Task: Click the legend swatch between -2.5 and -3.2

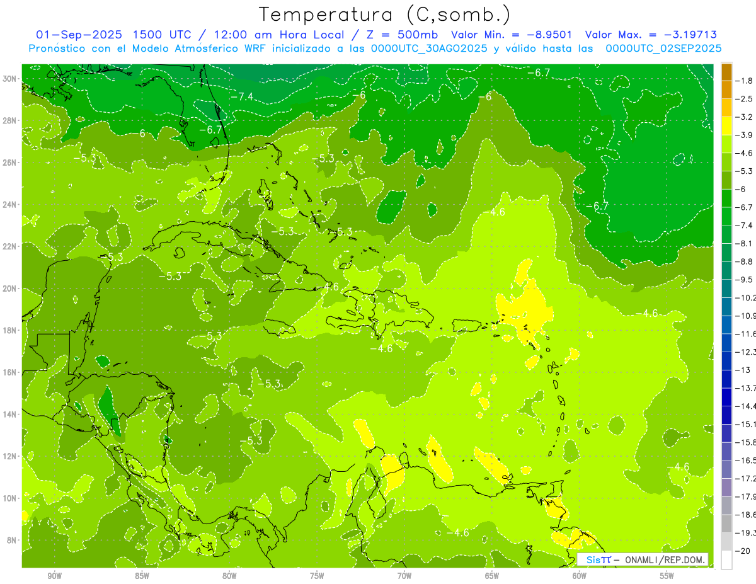Action: [x=726, y=108]
